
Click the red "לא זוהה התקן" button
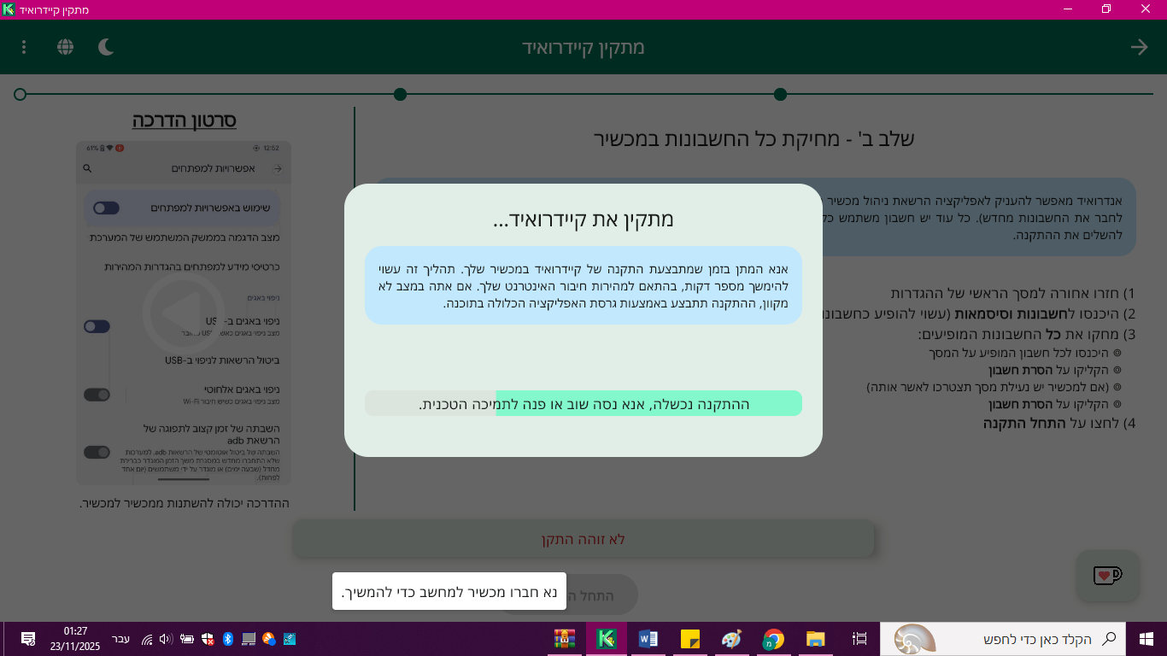pos(583,539)
